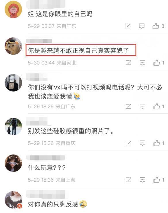This screenshot has height=213, width=168.
Task: Reply to the red-boxed comment about 真实容貌
Action: (x=142, y=63)
